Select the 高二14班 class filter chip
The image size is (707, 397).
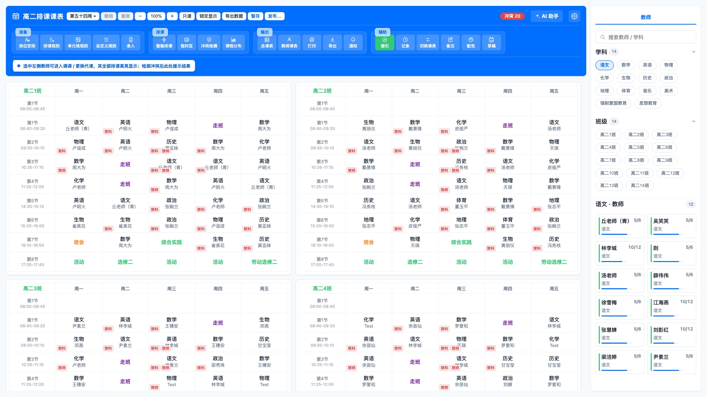tap(640, 186)
